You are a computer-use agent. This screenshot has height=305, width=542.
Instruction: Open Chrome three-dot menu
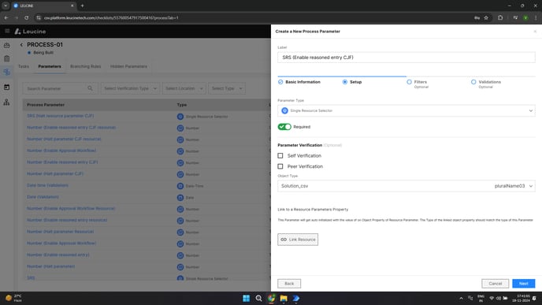(536, 17)
